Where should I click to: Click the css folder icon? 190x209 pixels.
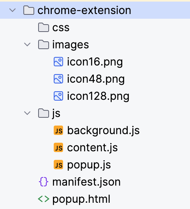[44, 27]
